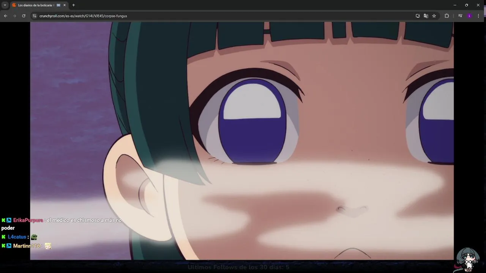Click L4catus username in chat
Screen dimensions: 486x273
(x=17, y=237)
